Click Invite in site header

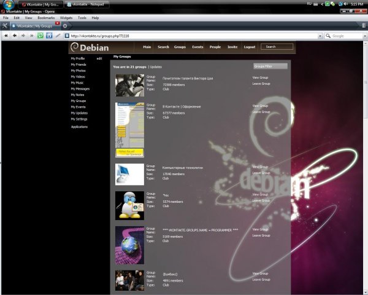(232, 47)
